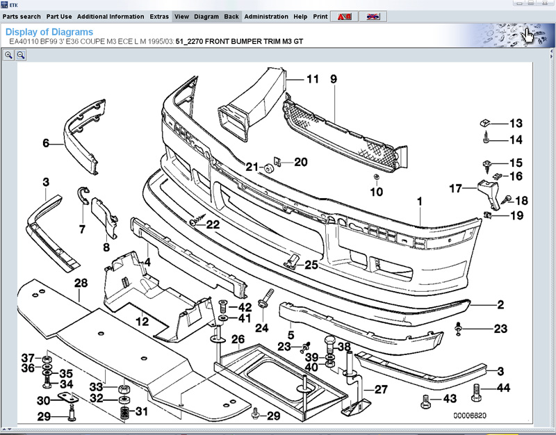
Task: Open the Part Use menu
Action: click(x=59, y=16)
